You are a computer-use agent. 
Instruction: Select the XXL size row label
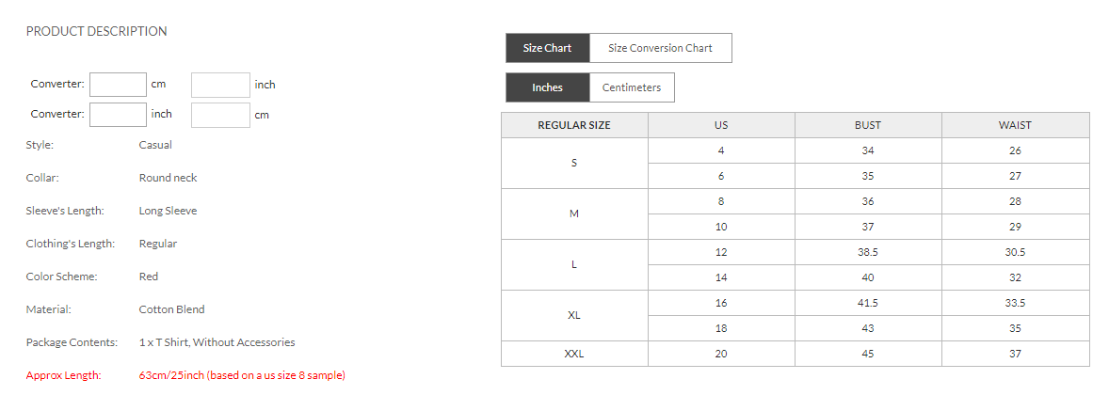574,354
